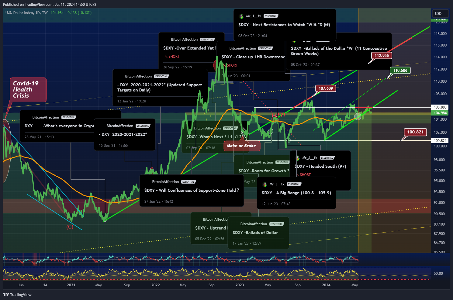Click the 'U.S. Dollar Index, 1D, TVC' title
Image resolution: width=453 pixels, height=300 pixels.
(27, 13)
